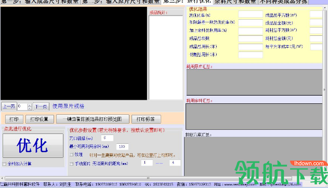The width and height of the screenshot is (328, 188).
Task: Click the 点此进行优化 heading
Action: pyautogui.click(x=18, y=129)
